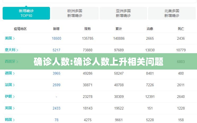Click 德国 existing cases value 49286

(x=88, y=73)
